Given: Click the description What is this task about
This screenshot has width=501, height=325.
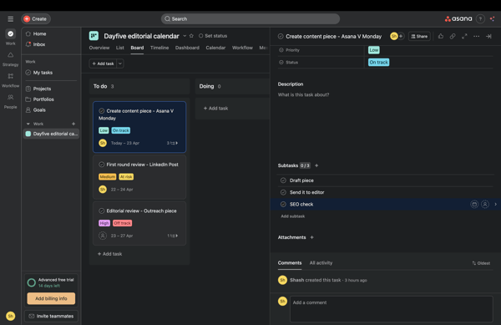Looking at the screenshot, I should click(303, 94).
